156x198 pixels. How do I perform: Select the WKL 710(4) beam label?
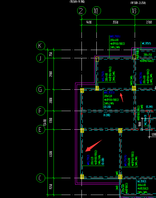115,37
